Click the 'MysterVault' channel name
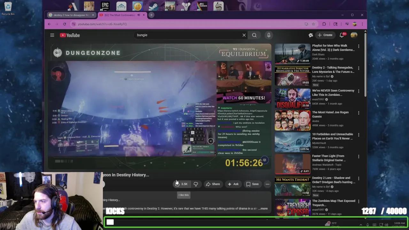Image resolution: width=409 pixels, height=230 pixels. (x=320, y=143)
